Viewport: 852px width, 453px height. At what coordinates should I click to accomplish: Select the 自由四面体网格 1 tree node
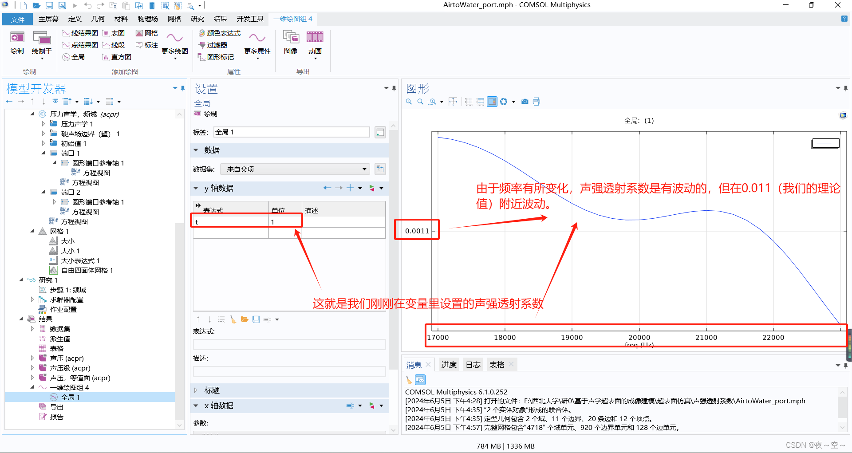click(87, 270)
